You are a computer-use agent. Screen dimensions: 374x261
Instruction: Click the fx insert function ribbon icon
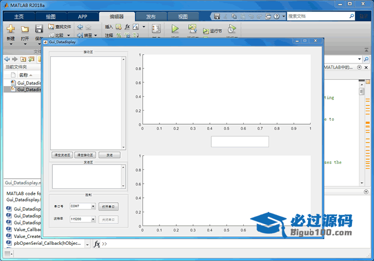click(x=127, y=27)
